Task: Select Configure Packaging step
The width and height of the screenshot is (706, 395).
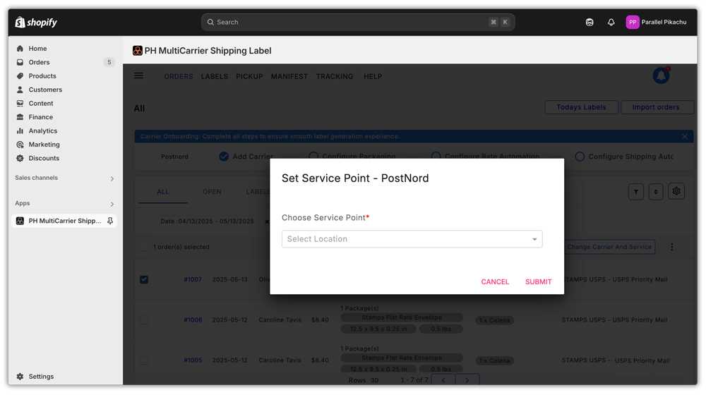Action: pyautogui.click(x=352, y=157)
